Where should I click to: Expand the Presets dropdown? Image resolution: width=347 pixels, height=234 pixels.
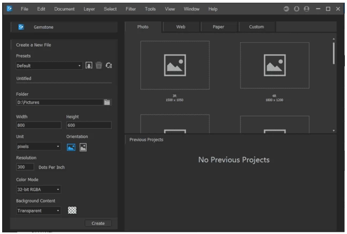[49, 66]
